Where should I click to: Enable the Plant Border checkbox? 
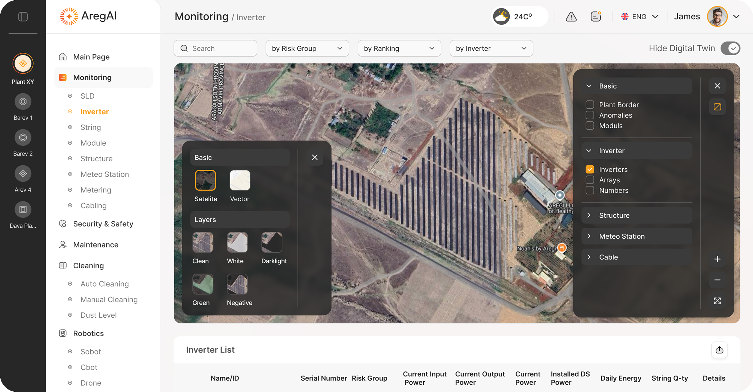(x=590, y=105)
